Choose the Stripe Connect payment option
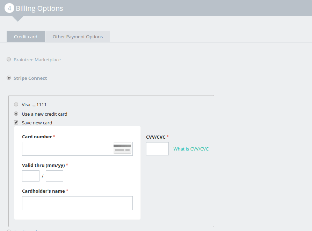Image resolution: width=312 pixels, height=231 pixels. [x=9, y=78]
